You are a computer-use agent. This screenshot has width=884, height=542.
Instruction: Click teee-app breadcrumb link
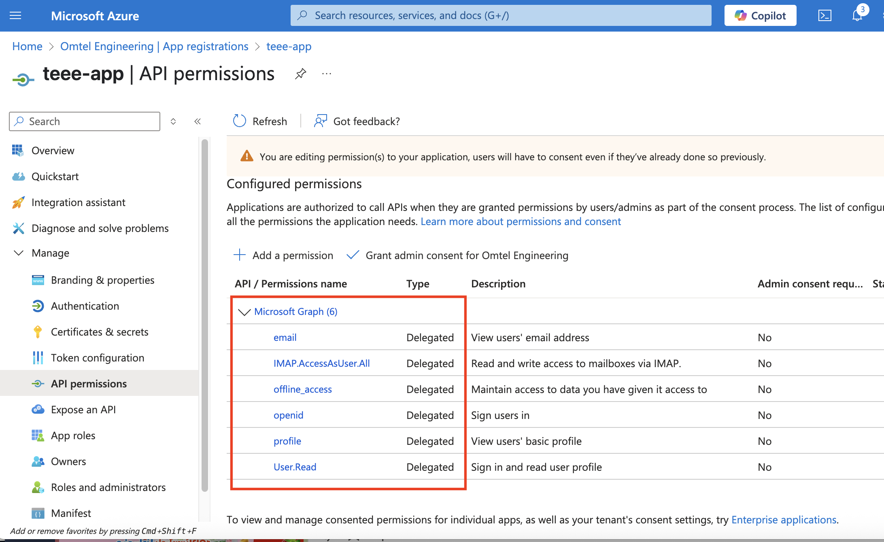coord(289,46)
